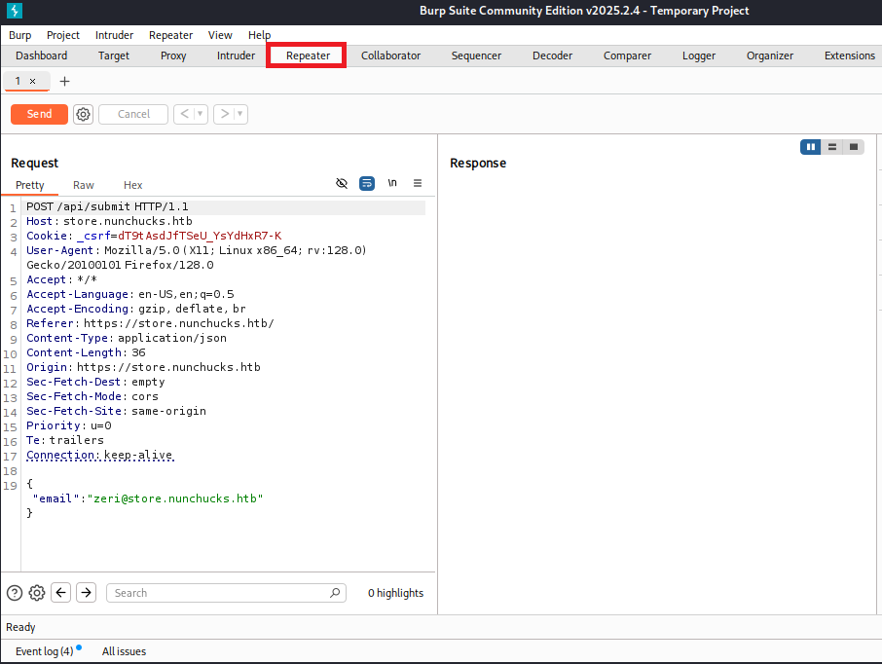Switch to side-by-side split layout
The width and height of the screenshot is (882, 664).
[x=810, y=147]
